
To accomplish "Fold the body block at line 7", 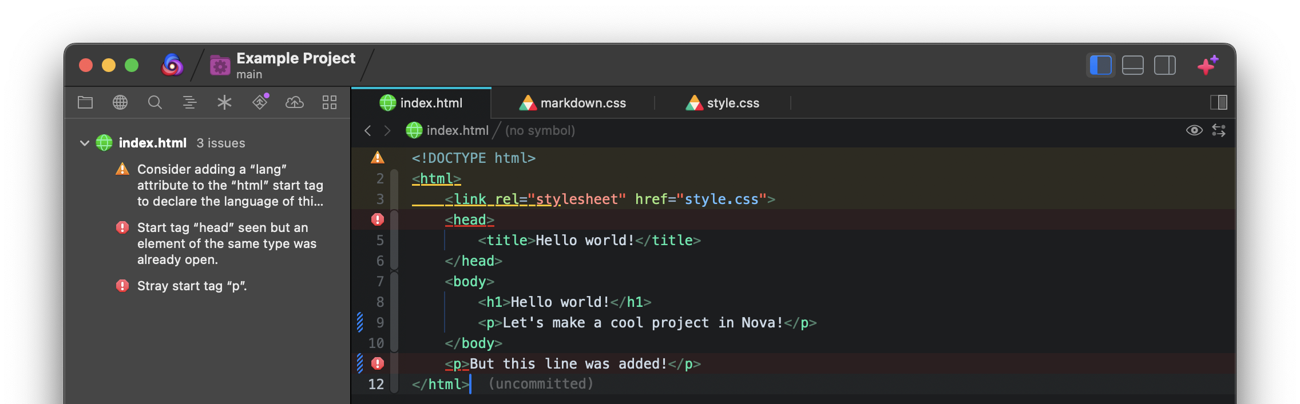I will 394,312.
